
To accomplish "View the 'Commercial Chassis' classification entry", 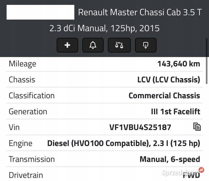I will coord(164,95).
